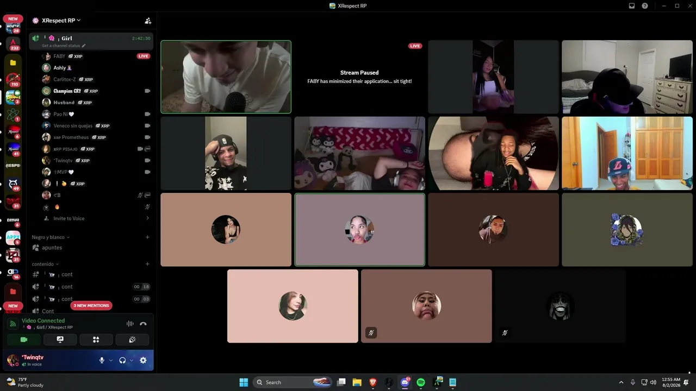Screen dimensions: 696x391
Task: Jump to 3 NEW MENTIONS
Action: (91, 306)
